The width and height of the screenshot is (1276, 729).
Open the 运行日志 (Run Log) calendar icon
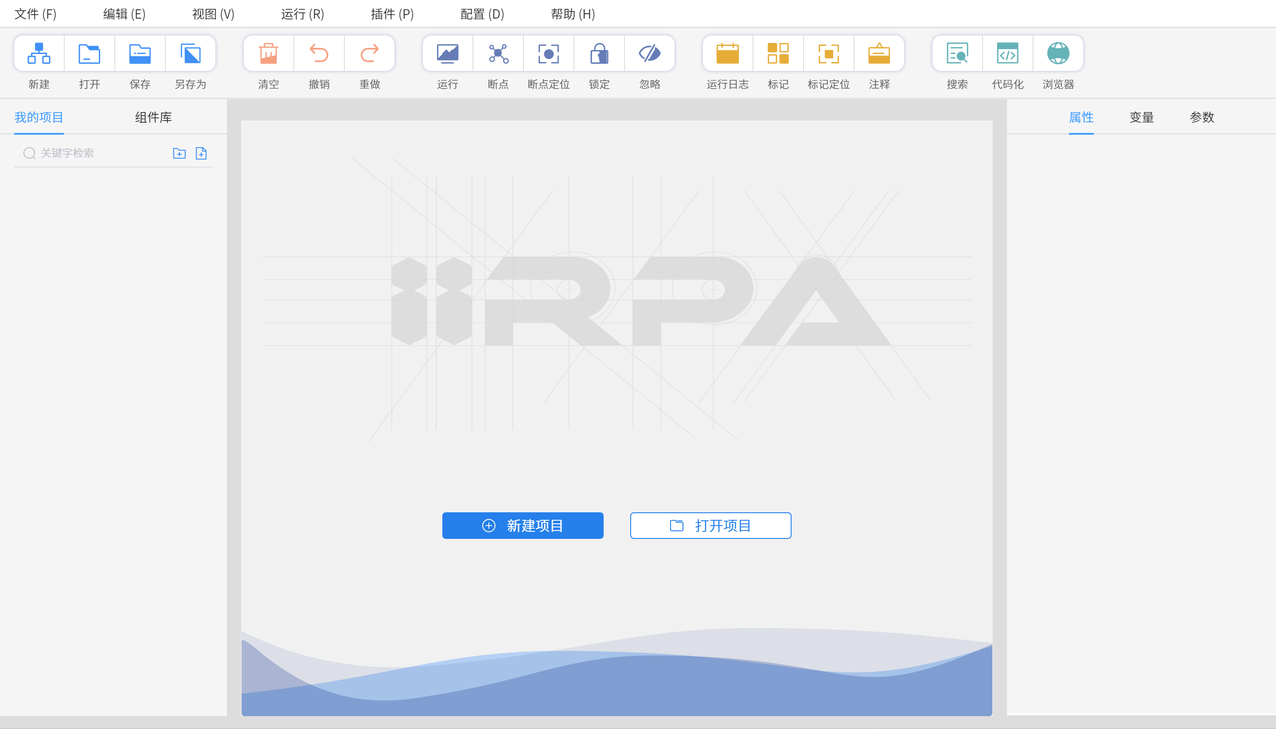(x=728, y=54)
